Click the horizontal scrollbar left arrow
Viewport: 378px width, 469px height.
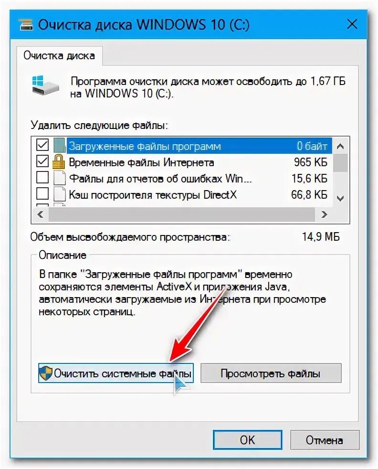coord(41,214)
